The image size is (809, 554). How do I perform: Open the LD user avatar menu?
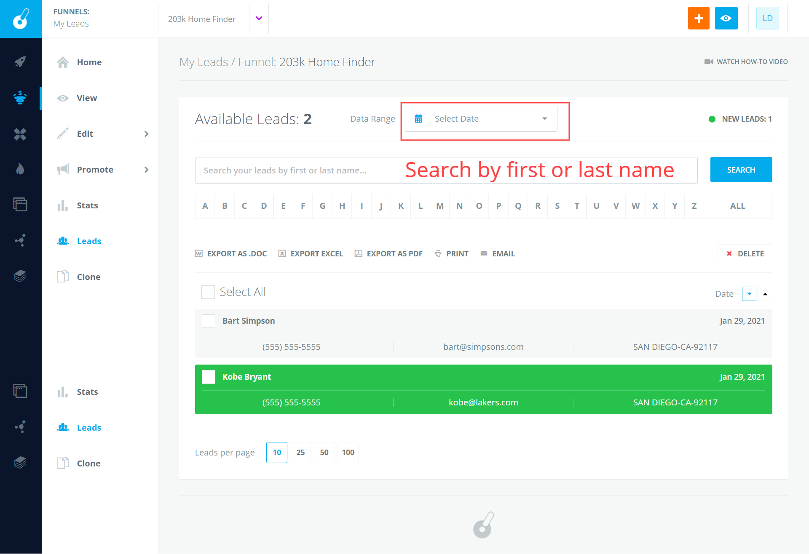767,18
